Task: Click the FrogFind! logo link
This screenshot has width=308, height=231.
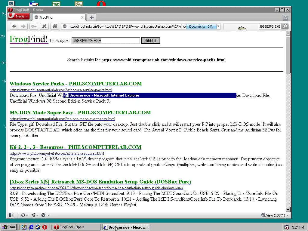Action: click(29, 39)
